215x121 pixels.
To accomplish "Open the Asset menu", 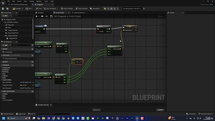I will coord(19,1).
